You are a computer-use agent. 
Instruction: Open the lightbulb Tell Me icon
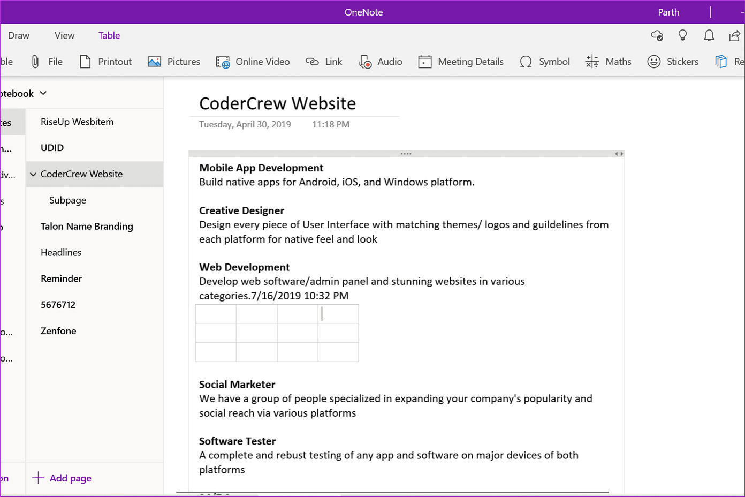682,35
